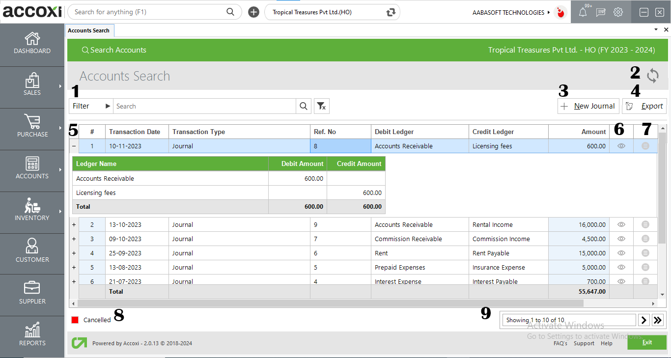Jump to last page using double-arrow pagination

658,320
